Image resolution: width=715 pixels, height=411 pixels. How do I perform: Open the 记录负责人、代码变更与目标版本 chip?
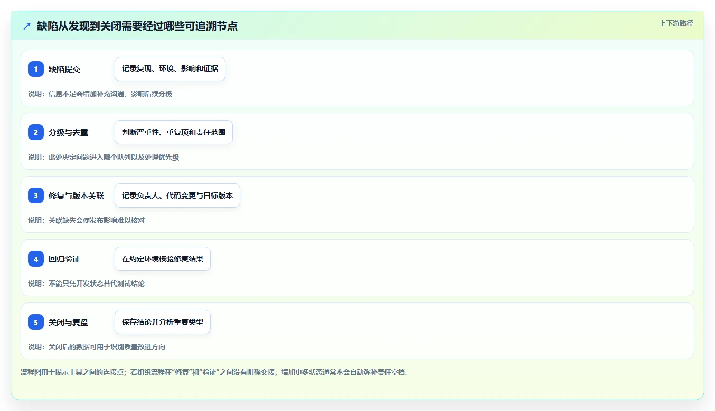(177, 195)
